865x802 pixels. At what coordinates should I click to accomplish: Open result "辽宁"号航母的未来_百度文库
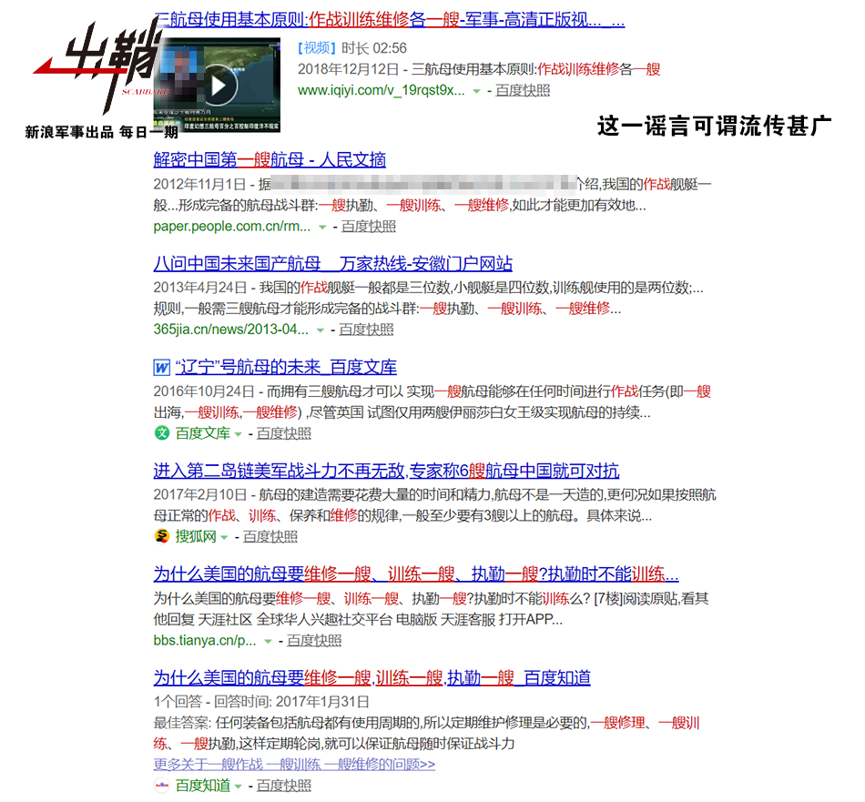coord(286,368)
